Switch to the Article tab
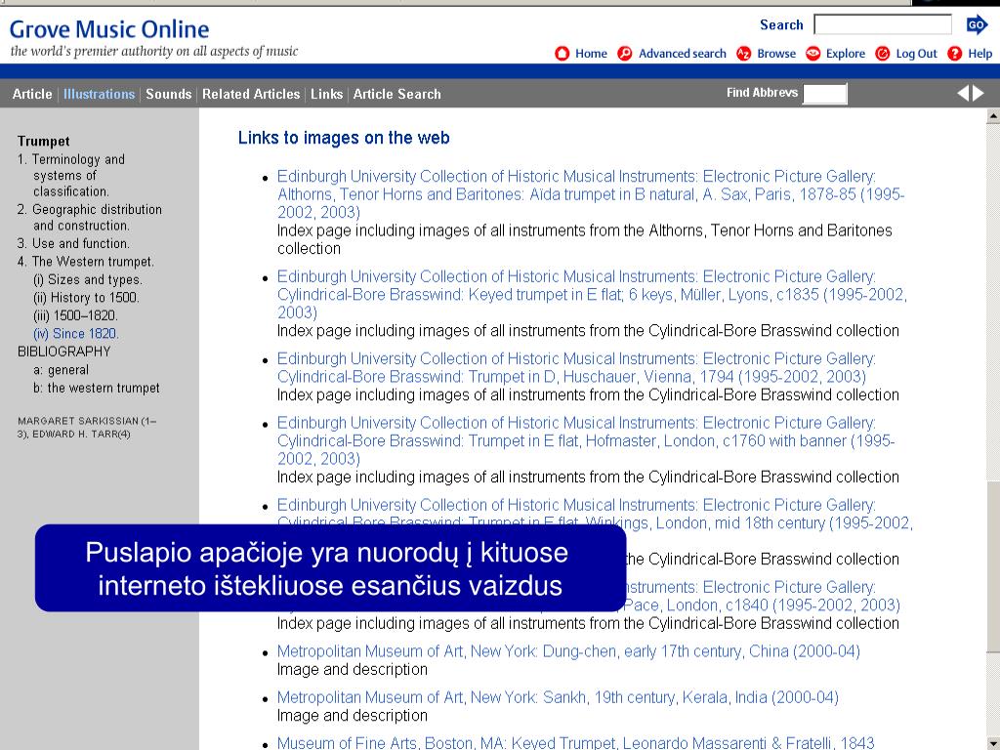1000x750 pixels. pos(32,94)
